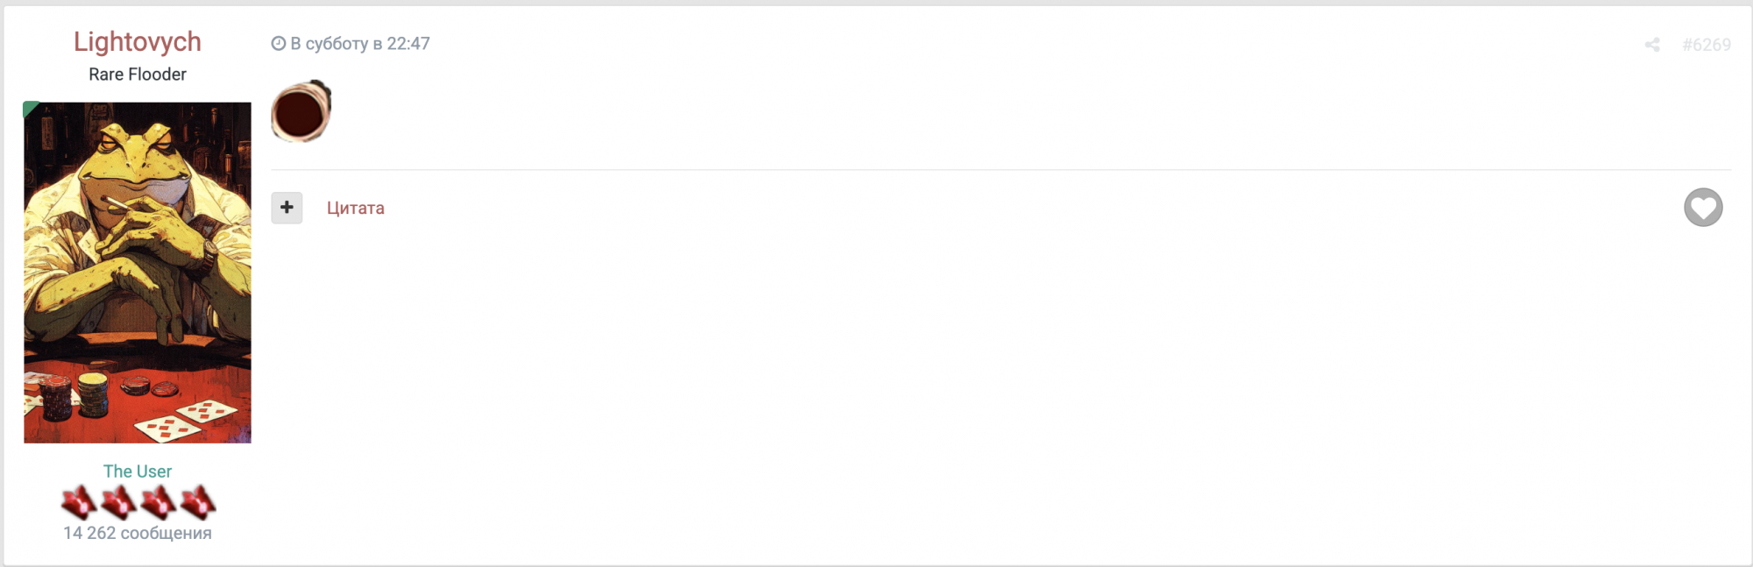Viewport: 1753px width, 567px height.
Task: Click the fourth red rank badge icon
Action: 198,502
